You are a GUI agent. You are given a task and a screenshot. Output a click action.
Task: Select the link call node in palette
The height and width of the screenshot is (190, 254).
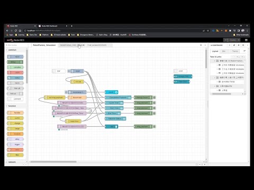15,88
